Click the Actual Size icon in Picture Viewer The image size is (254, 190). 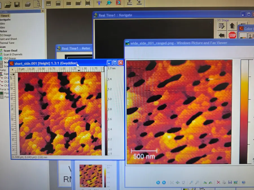pos(178,182)
